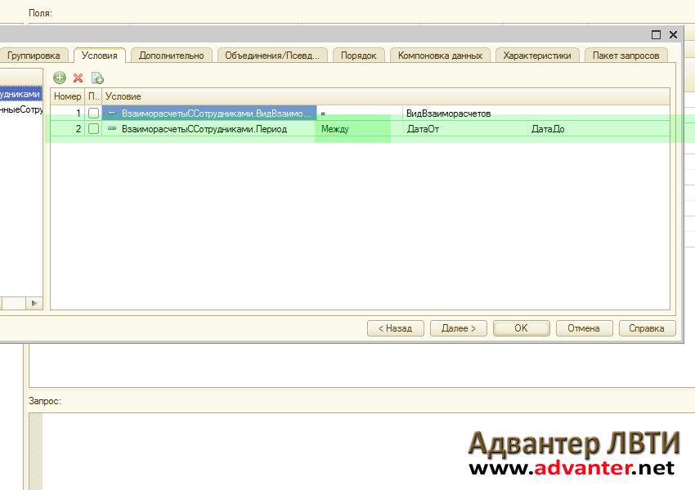
Task: Click the green Add condition icon
Action: coord(60,78)
